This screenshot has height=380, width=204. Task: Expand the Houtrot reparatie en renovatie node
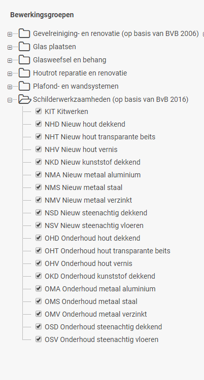pos(10,73)
